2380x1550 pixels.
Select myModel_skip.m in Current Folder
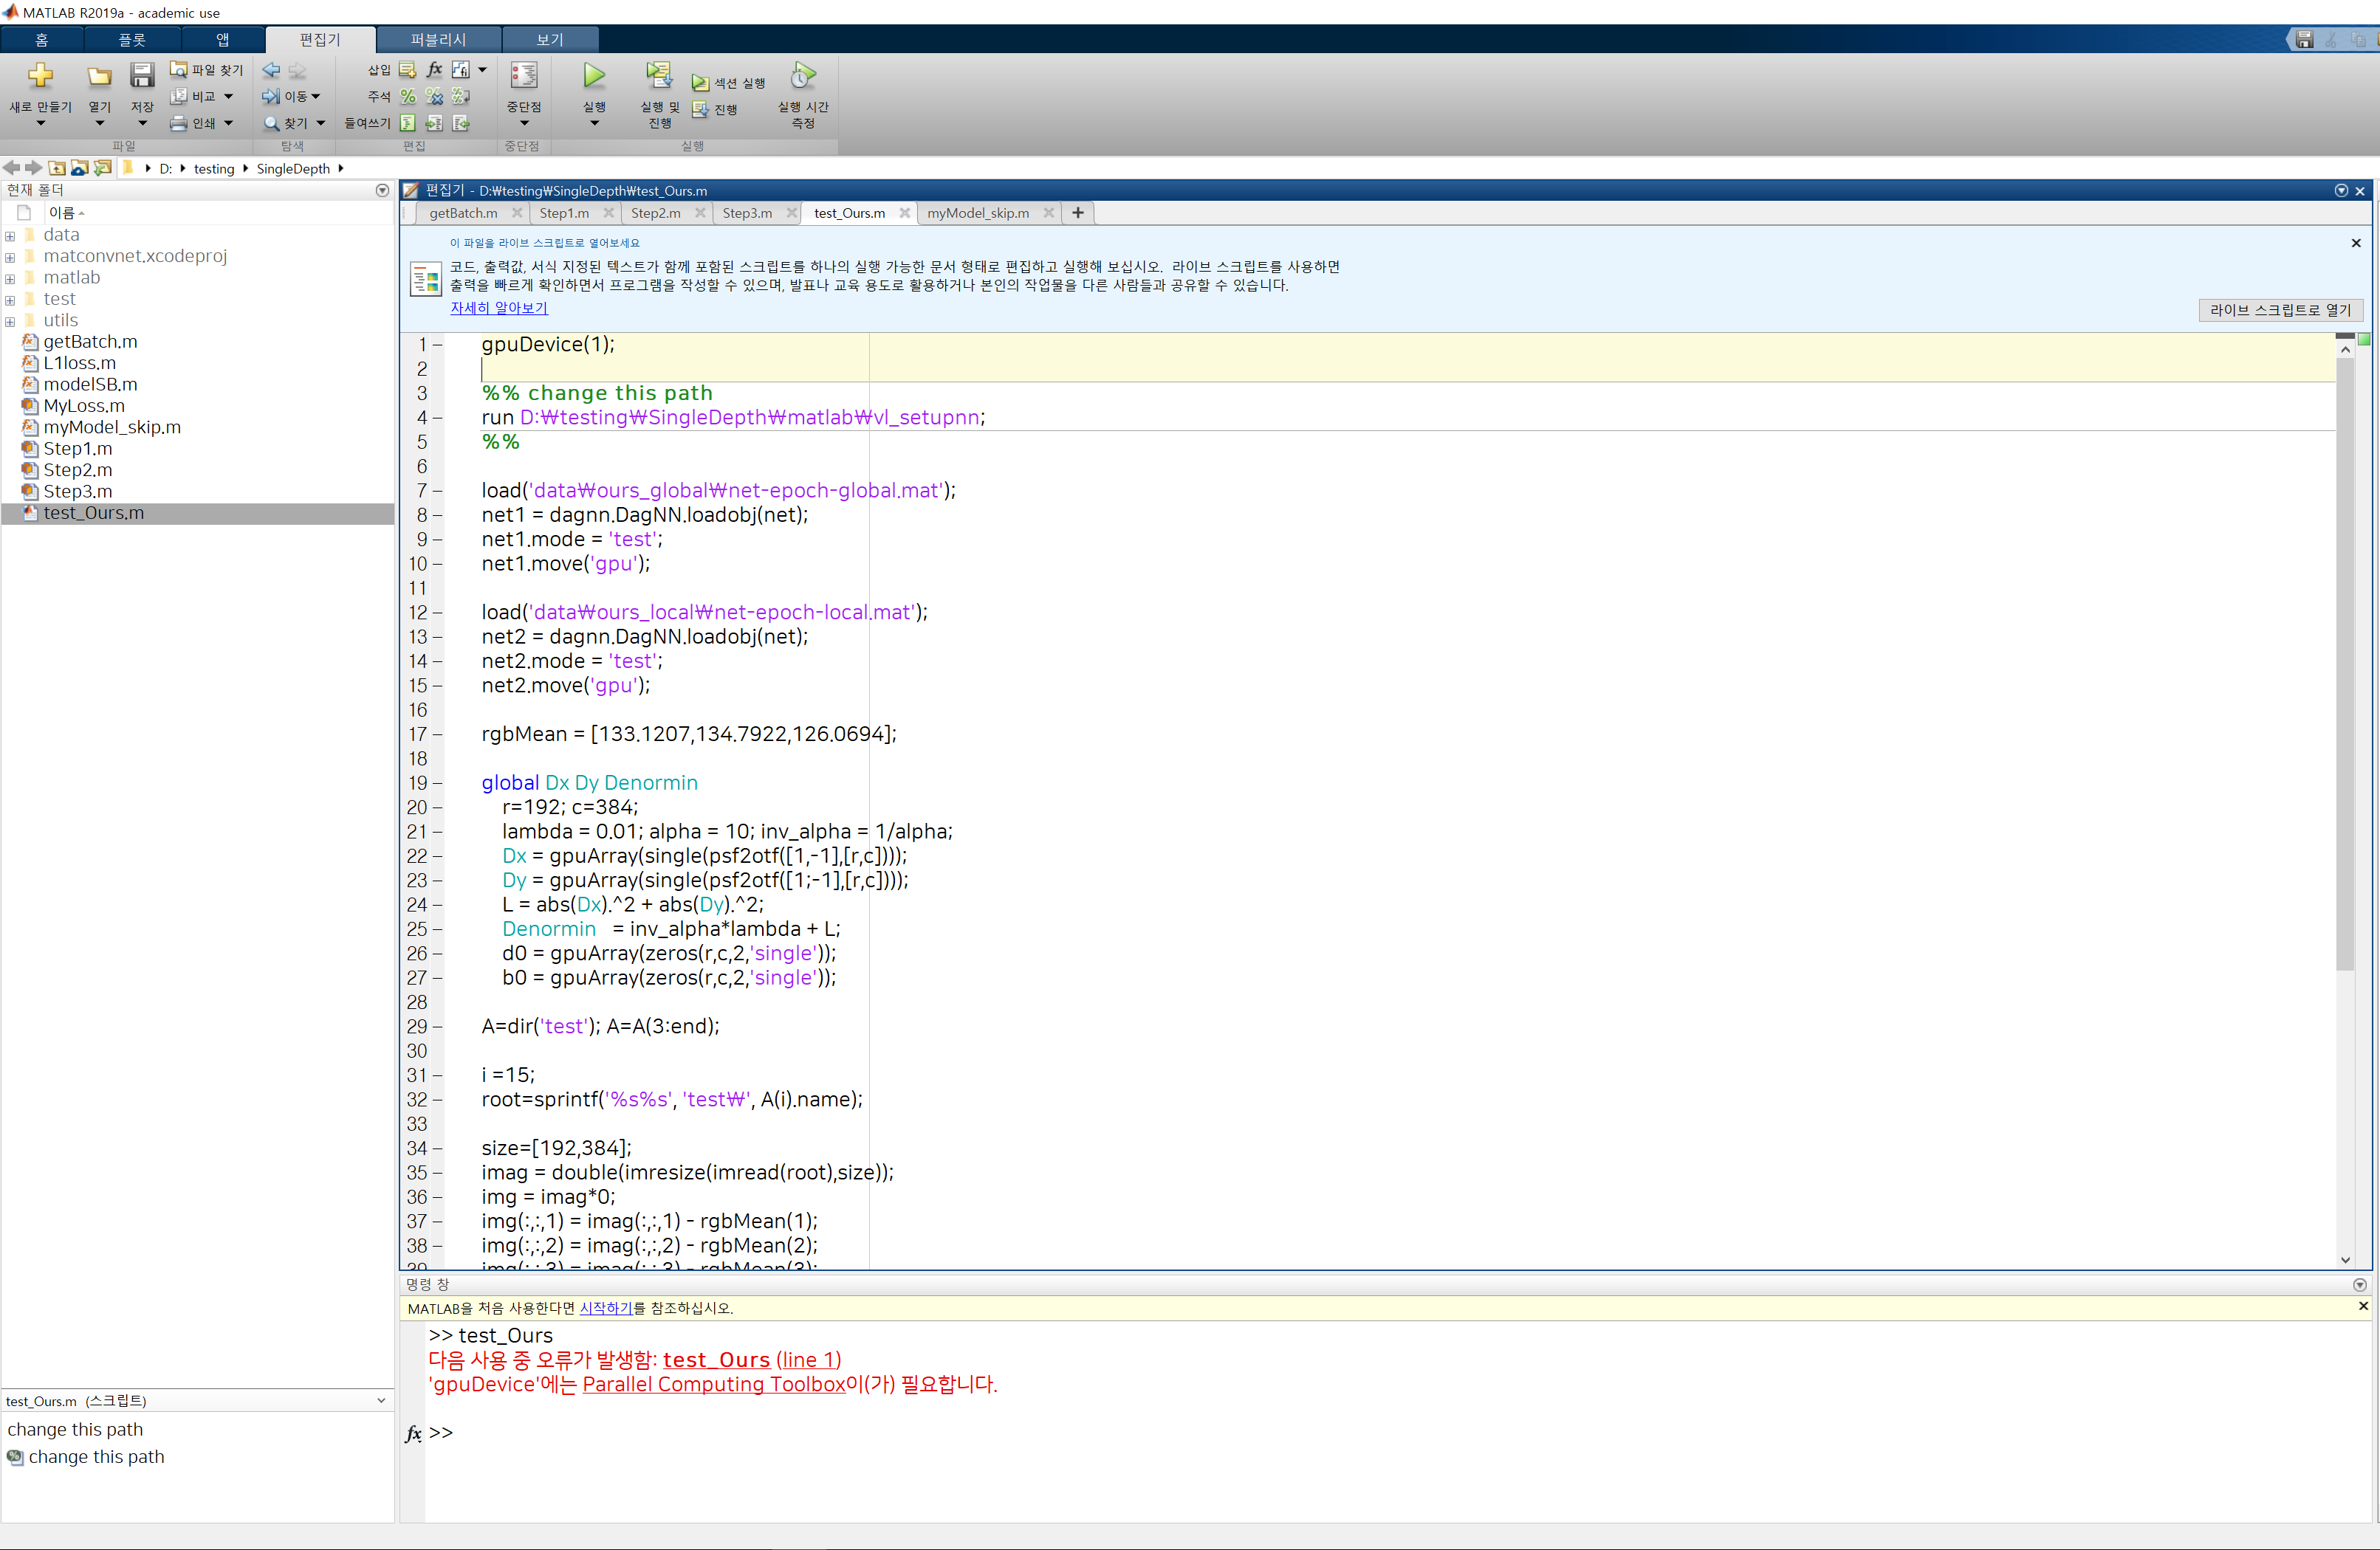click(112, 427)
